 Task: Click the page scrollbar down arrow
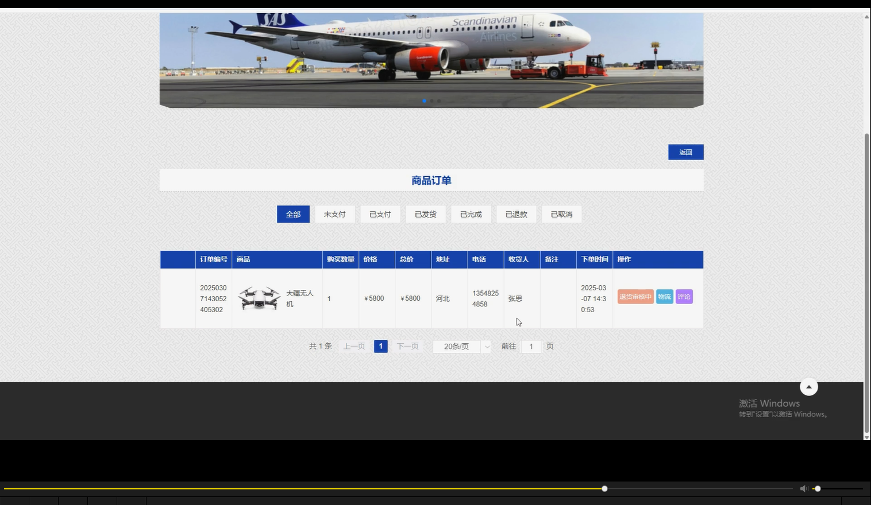click(867, 437)
